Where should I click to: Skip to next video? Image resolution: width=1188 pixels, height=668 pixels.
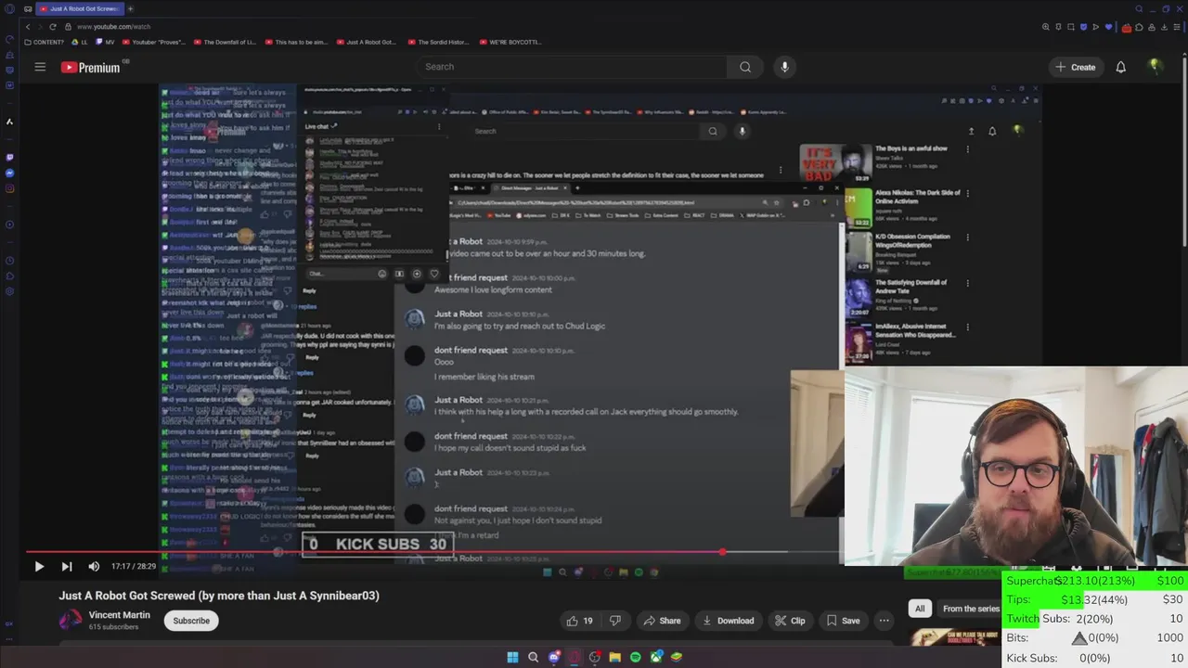point(67,566)
